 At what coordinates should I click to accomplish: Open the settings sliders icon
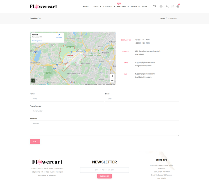[x=172, y=6]
